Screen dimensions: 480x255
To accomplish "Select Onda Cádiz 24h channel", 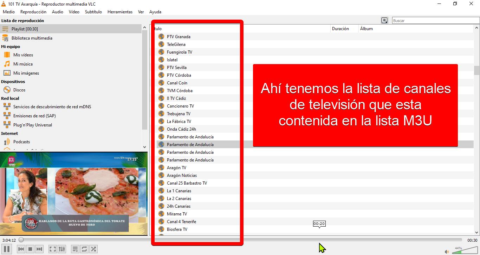I will pos(181,129).
